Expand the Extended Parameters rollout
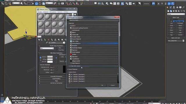This screenshot has width=186, height=104. [52, 76]
